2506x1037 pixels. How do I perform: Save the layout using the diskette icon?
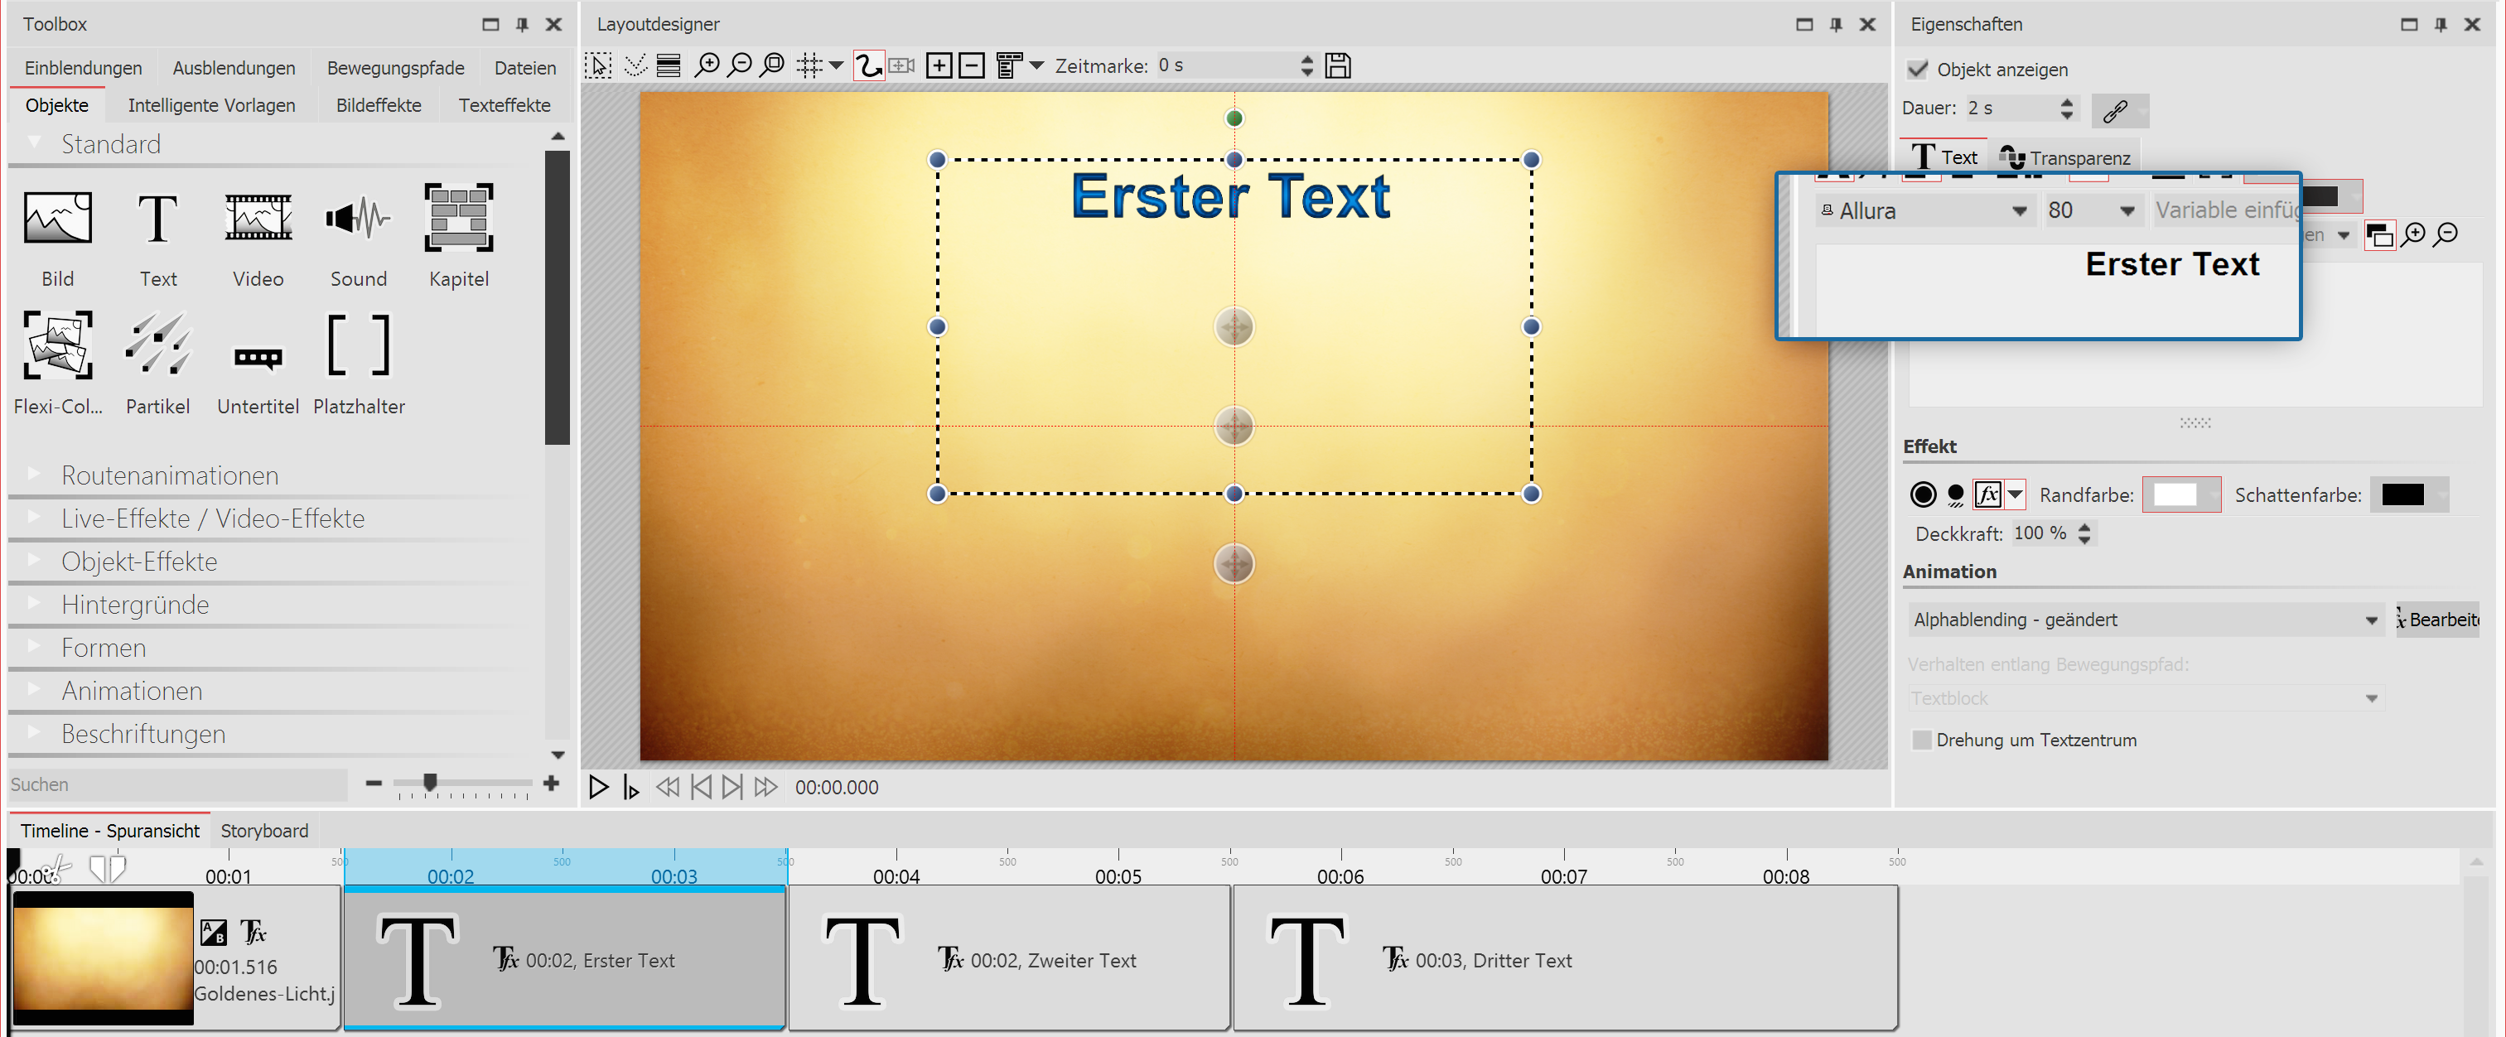tap(1338, 65)
